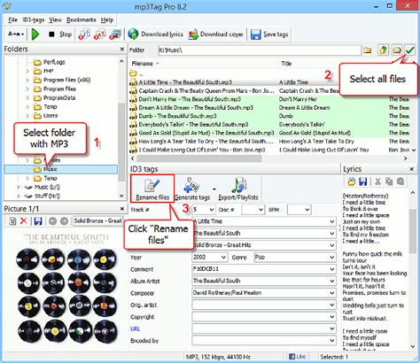This screenshot has width=420, height=363.
Task: Open the Genre dropdown showing Pop
Action: coord(332,258)
